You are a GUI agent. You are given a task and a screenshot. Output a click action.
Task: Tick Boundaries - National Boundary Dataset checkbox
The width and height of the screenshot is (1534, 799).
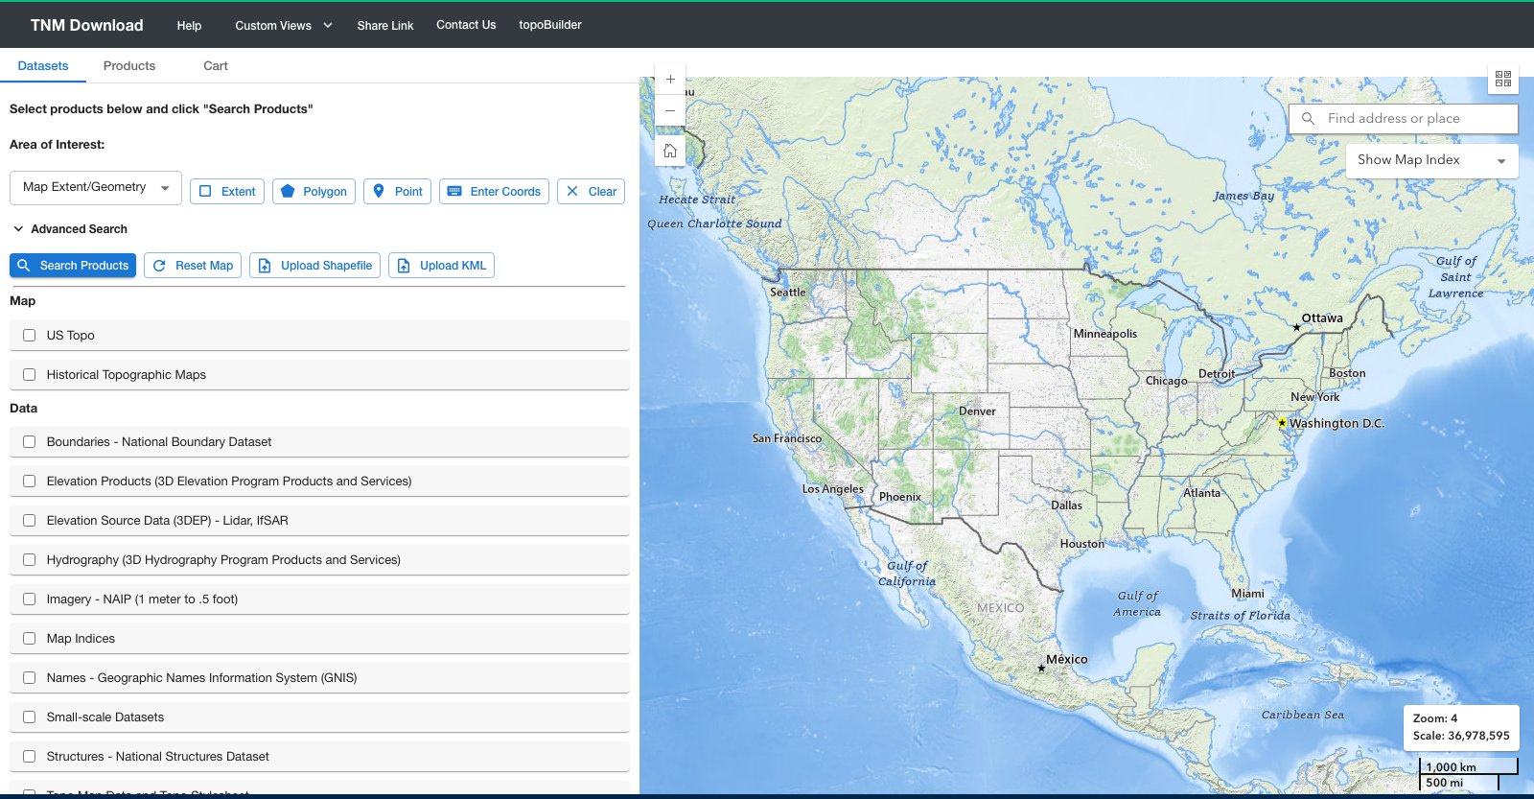pyautogui.click(x=29, y=442)
